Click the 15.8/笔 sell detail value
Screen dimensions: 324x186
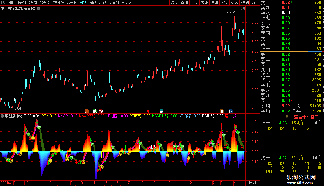pos(298,123)
